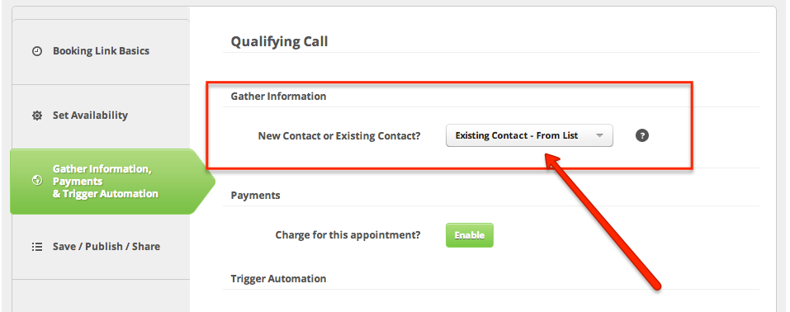Click the list icon beside Save / Publish / Share
The height and width of the screenshot is (312, 790).
[x=37, y=247]
